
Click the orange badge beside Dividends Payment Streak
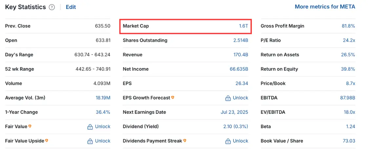(185, 140)
